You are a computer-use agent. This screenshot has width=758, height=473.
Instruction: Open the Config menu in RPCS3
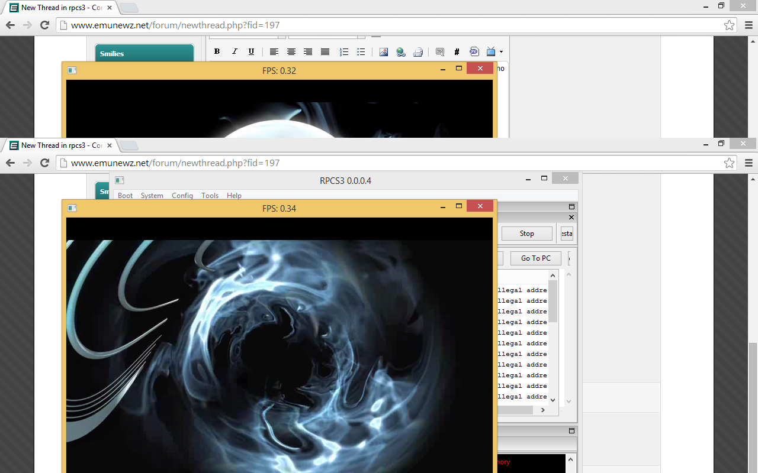[182, 196]
